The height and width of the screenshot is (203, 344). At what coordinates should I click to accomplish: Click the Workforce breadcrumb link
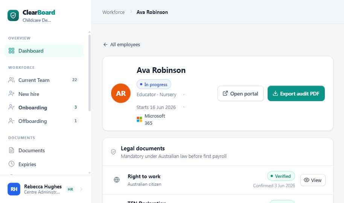113,12
